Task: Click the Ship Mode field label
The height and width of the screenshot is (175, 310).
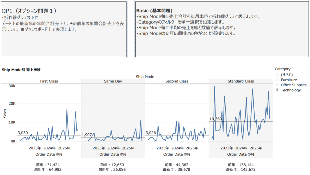Action: point(145,77)
